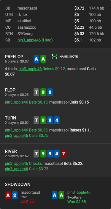Click the green 9 card on flop
The height and width of the screenshot is (209, 111).
click(43, 92)
